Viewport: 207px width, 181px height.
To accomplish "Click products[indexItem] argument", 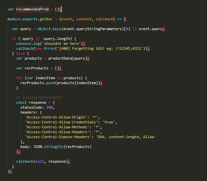I will [x=77, y=83].
